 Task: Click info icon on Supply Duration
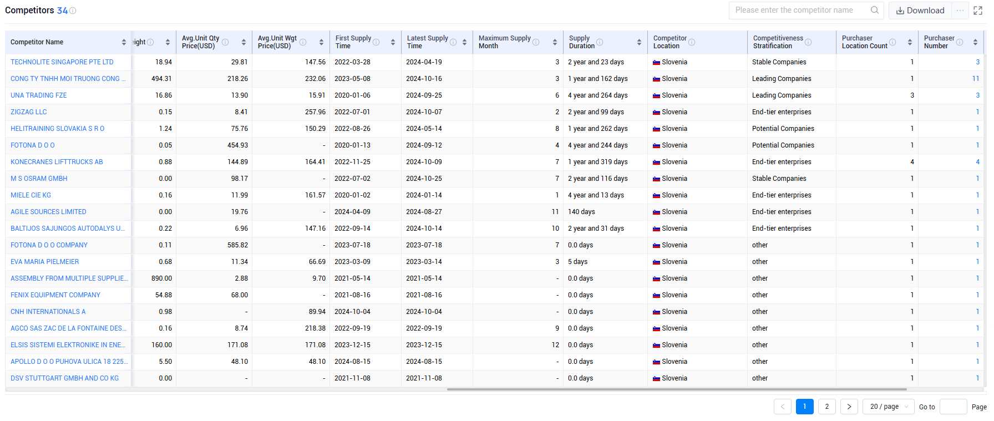[x=600, y=42]
